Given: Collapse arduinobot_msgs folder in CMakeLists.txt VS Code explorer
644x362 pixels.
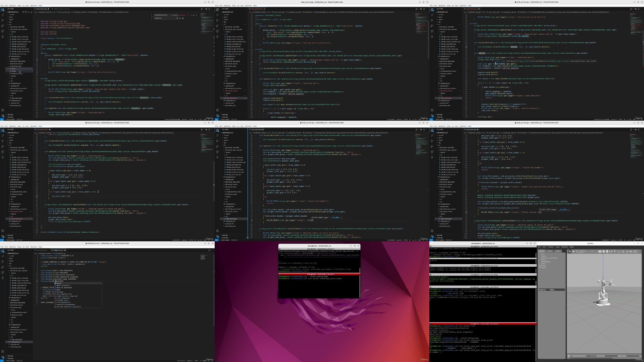Looking at the screenshot, I should pyautogui.click(x=15, y=308).
